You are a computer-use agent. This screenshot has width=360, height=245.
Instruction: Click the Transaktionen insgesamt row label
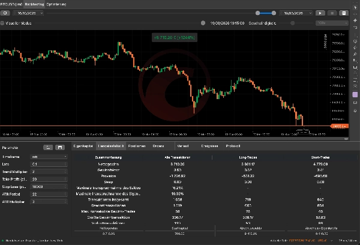tap(109, 199)
